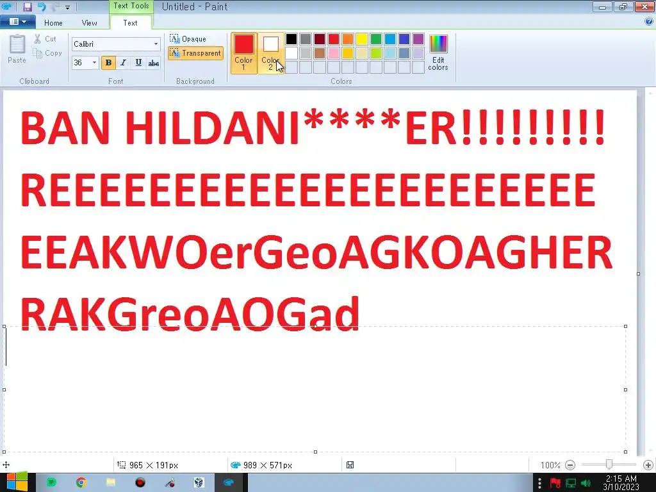
Task: Undo the last action
Action: click(x=42, y=6)
